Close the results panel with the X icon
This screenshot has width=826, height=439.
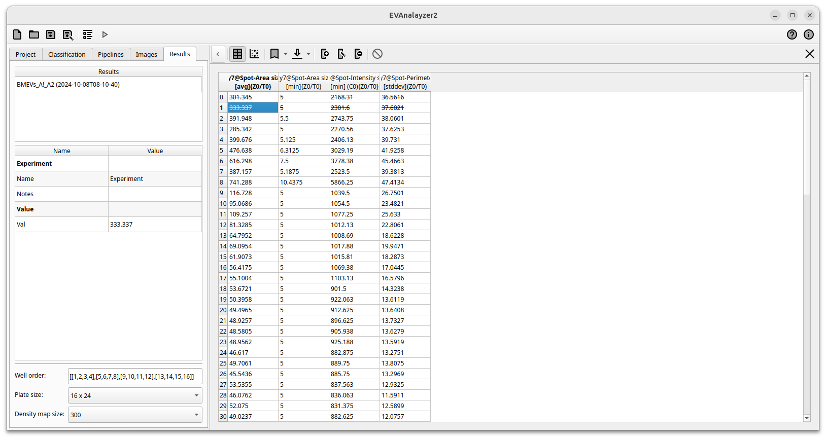tap(810, 54)
